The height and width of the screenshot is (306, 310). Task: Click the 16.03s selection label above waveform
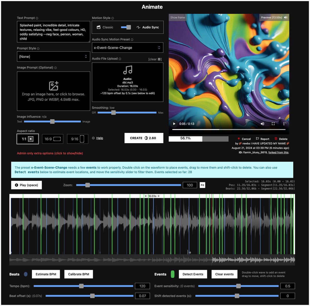coord(152,196)
